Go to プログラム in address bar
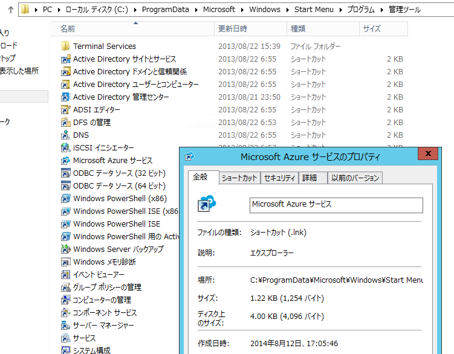This screenshot has height=354, width=454. 361,10
